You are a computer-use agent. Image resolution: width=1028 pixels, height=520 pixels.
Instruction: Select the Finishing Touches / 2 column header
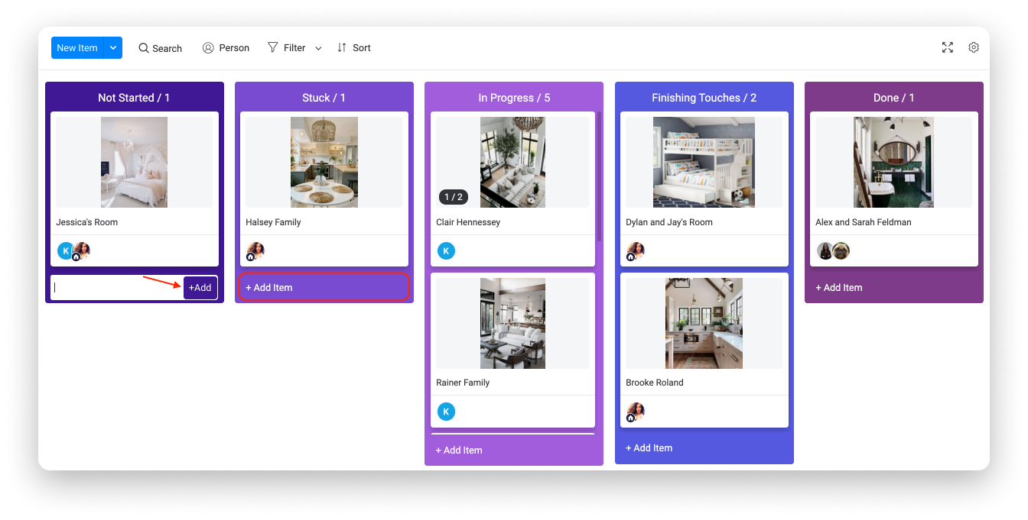(704, 98)
